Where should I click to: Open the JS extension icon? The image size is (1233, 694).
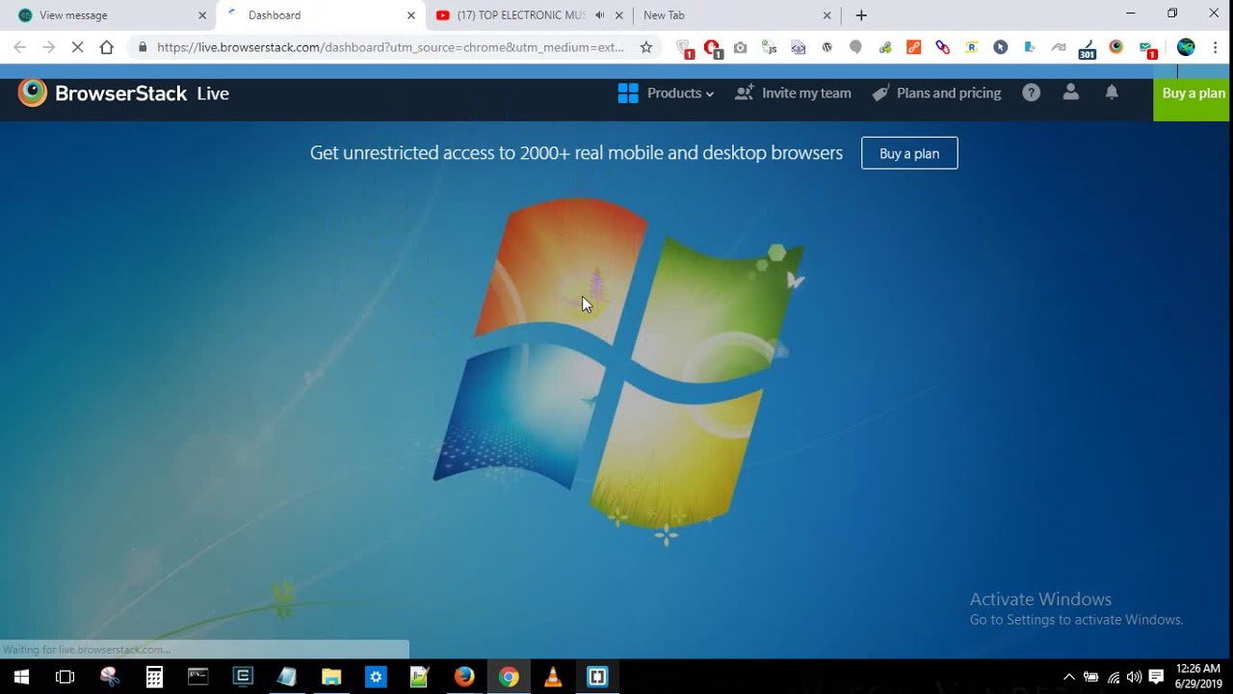[769, 47]
